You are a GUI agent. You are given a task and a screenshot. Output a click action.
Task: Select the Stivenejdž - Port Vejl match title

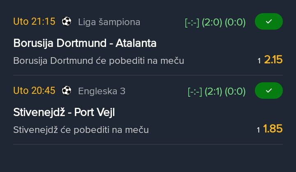pyautogui.click(x=67, y=112)
